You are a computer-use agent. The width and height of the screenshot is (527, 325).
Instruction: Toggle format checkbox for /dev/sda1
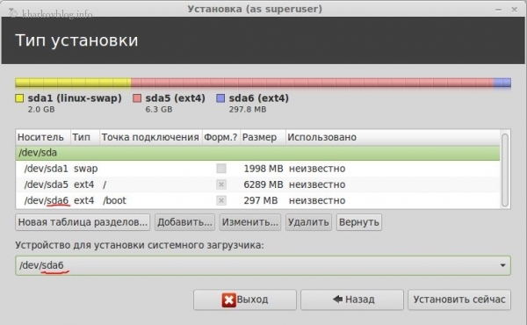click(x=221, y=169)
